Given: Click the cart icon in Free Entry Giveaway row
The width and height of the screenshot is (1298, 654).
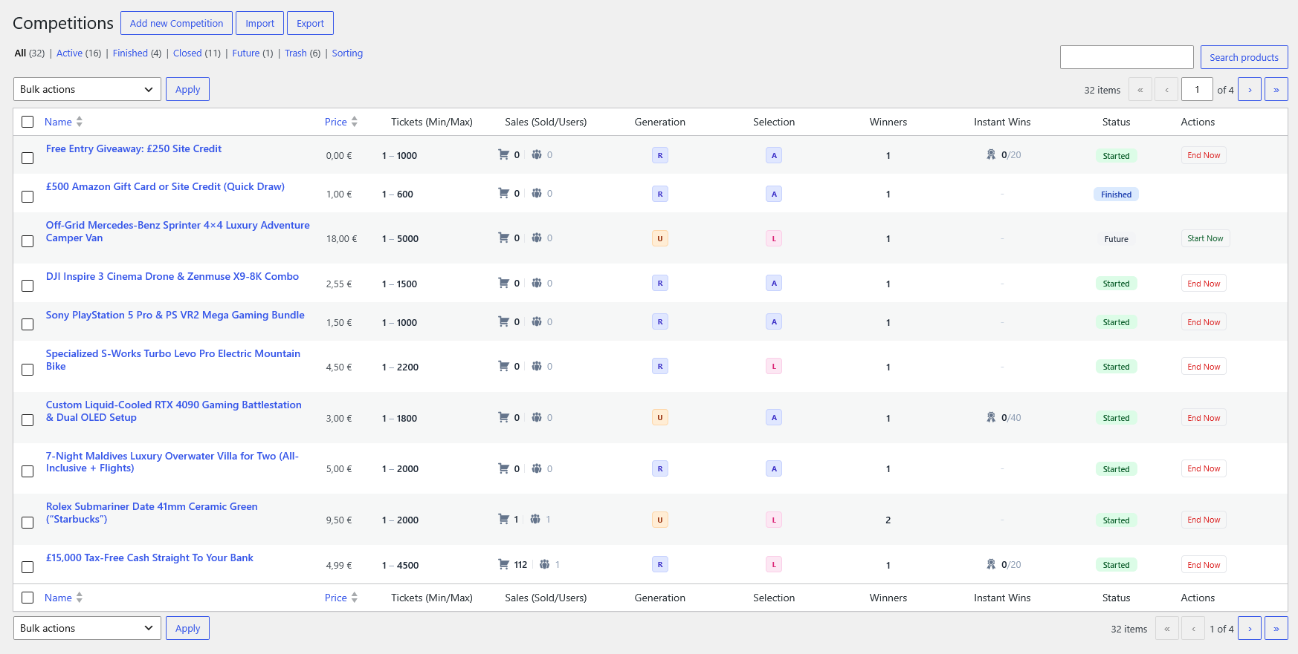Looking at the screenshot, I should coord(503,154).
